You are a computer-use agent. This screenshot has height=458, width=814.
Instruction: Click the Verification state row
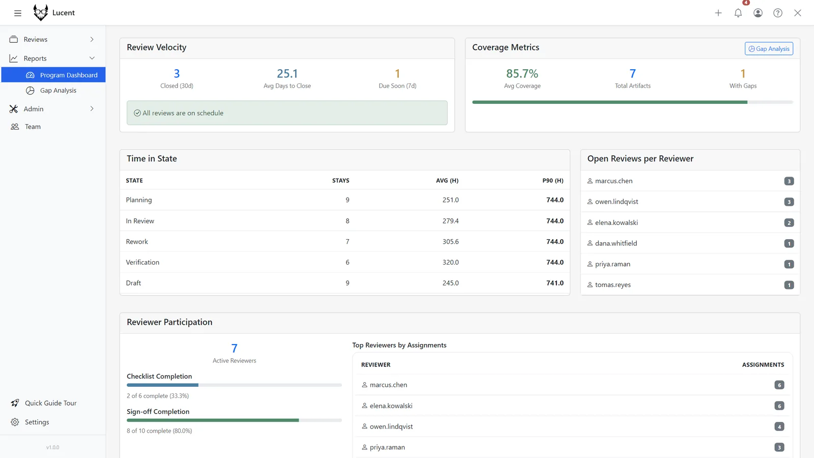tap(345, 263)
